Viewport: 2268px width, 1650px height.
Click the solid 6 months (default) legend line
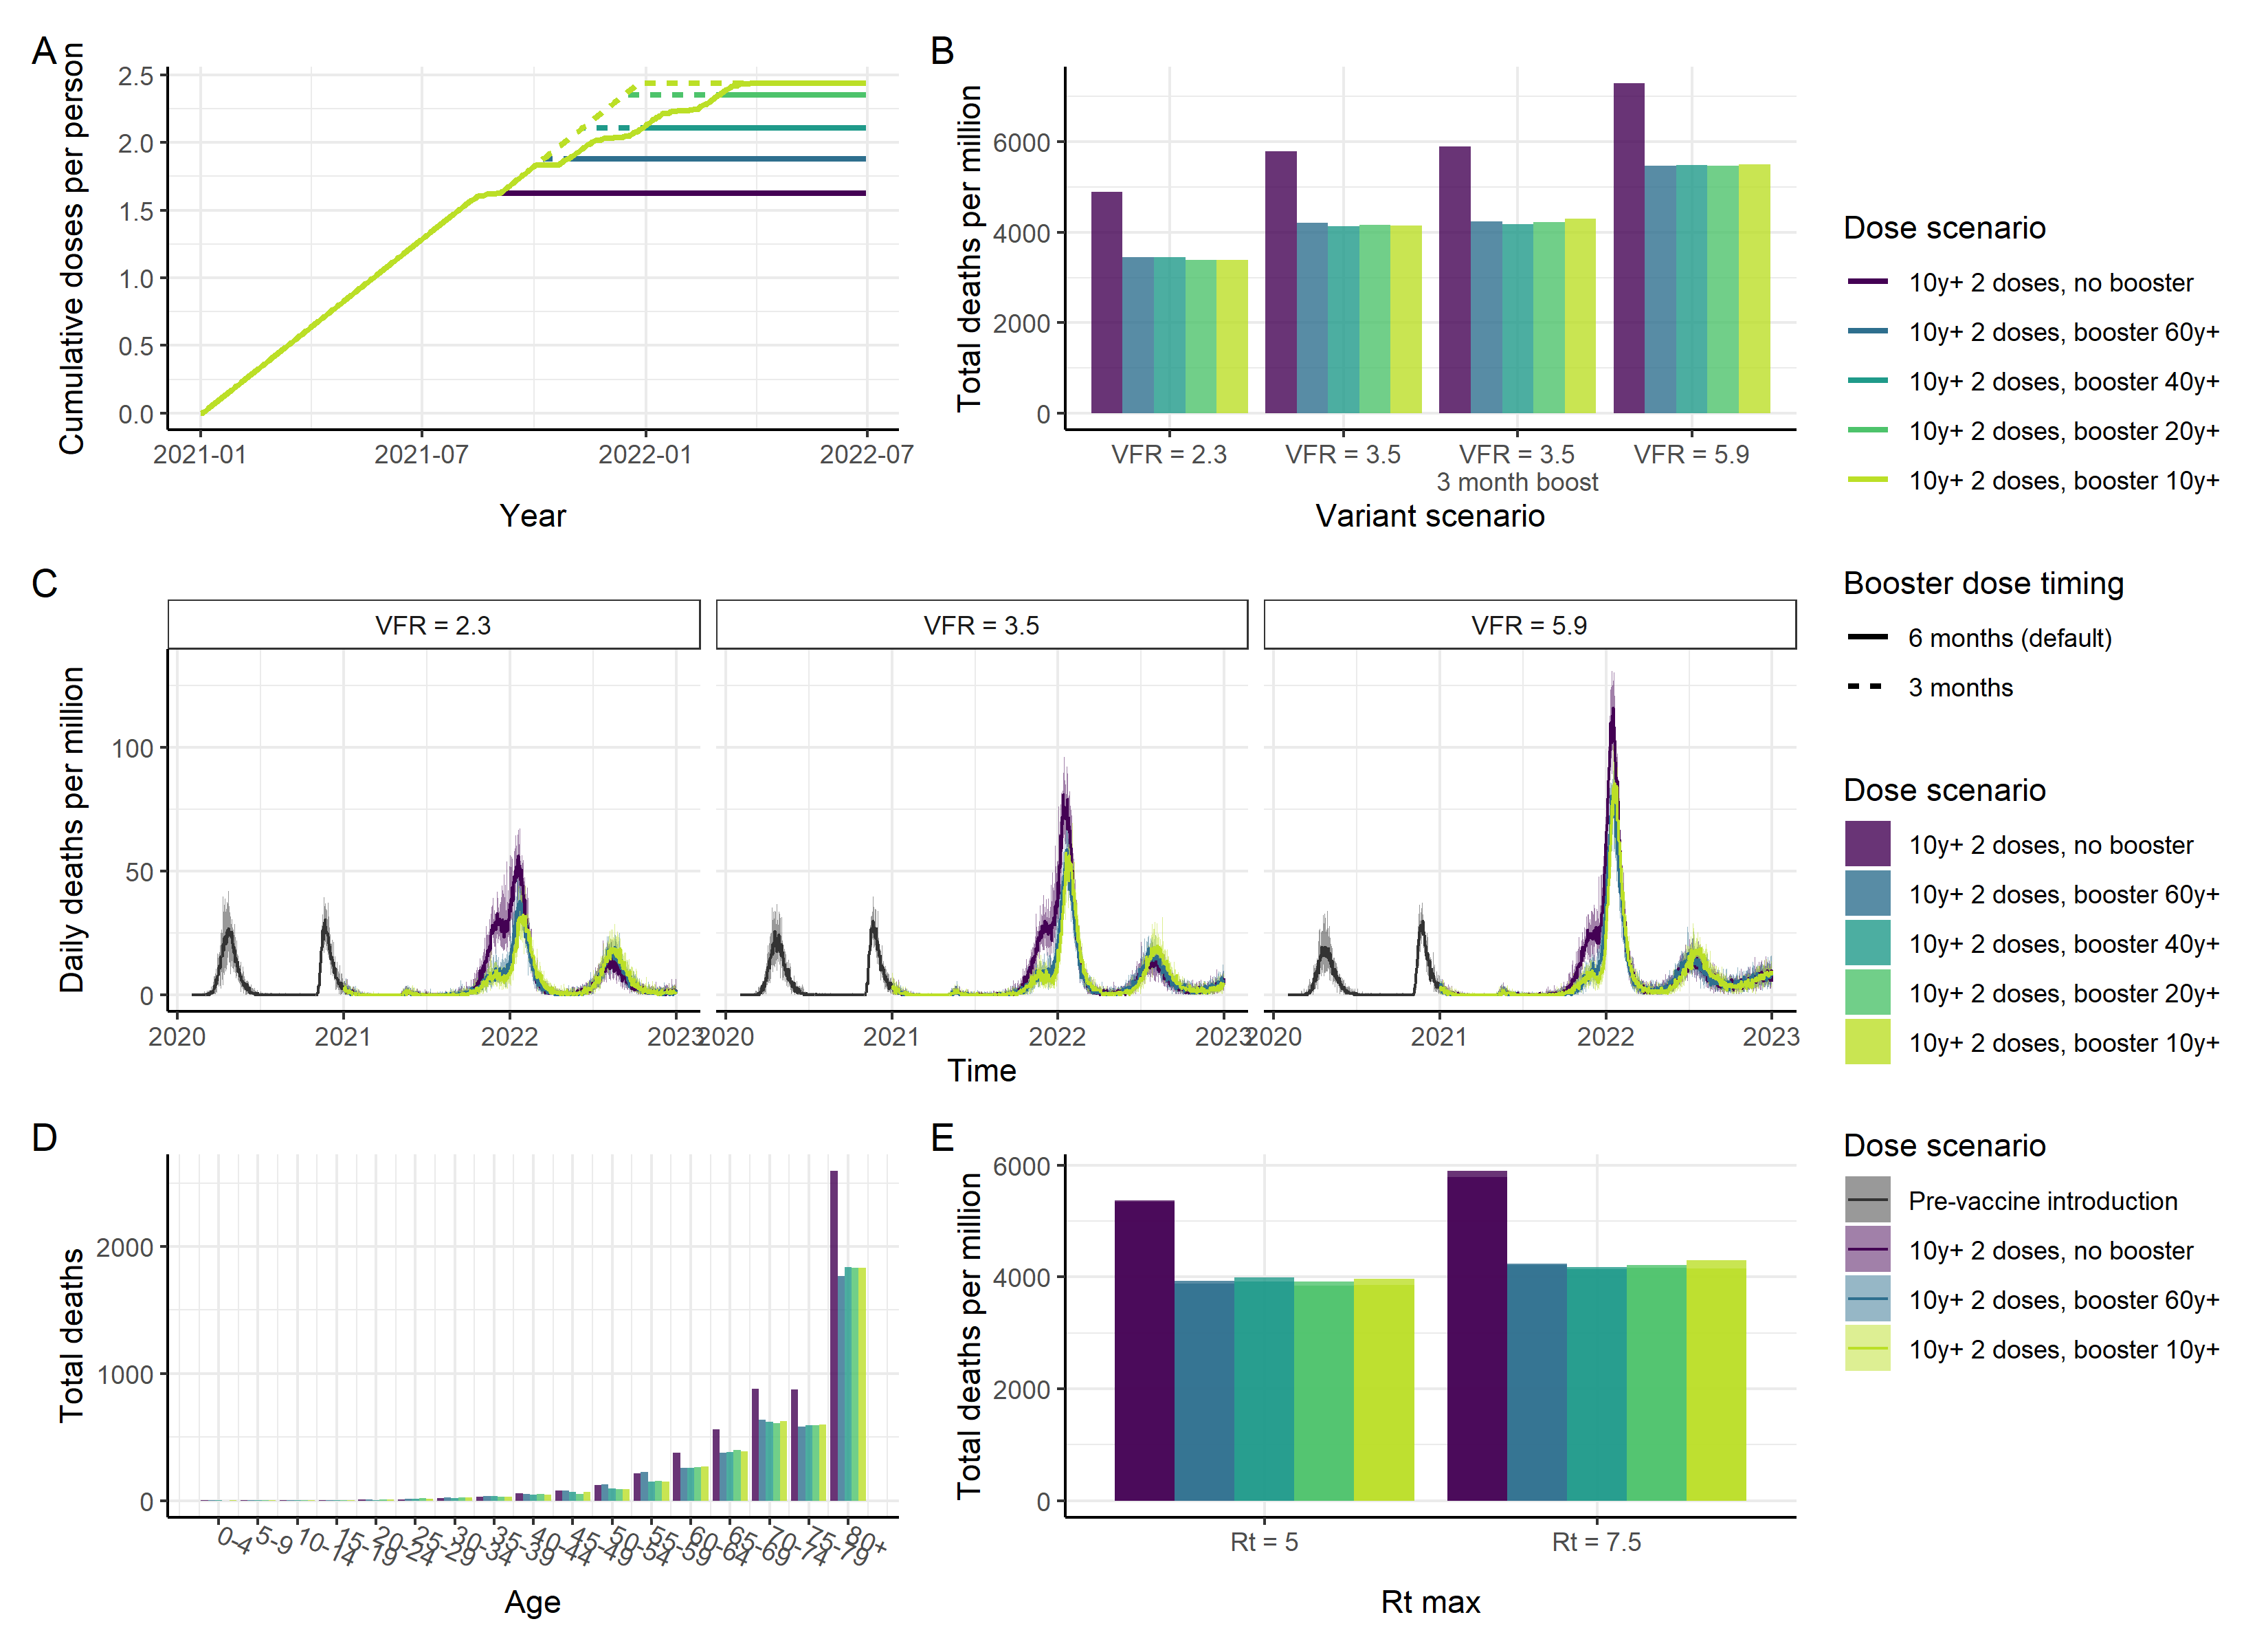click(1867, 637)
